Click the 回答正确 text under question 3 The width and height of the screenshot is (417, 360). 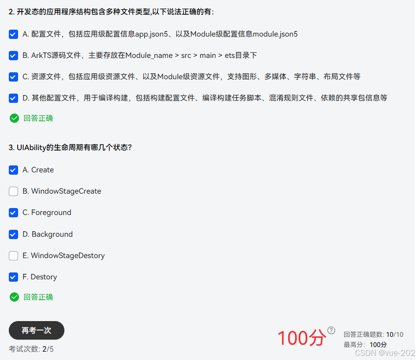click(x=38, y=297)
